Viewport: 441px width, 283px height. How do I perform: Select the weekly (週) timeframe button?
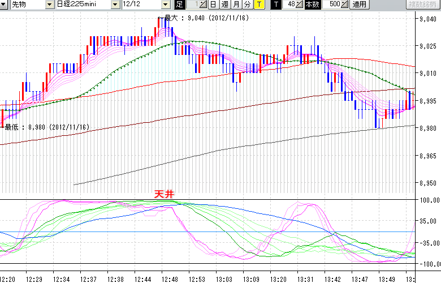[x=224, y=5]
